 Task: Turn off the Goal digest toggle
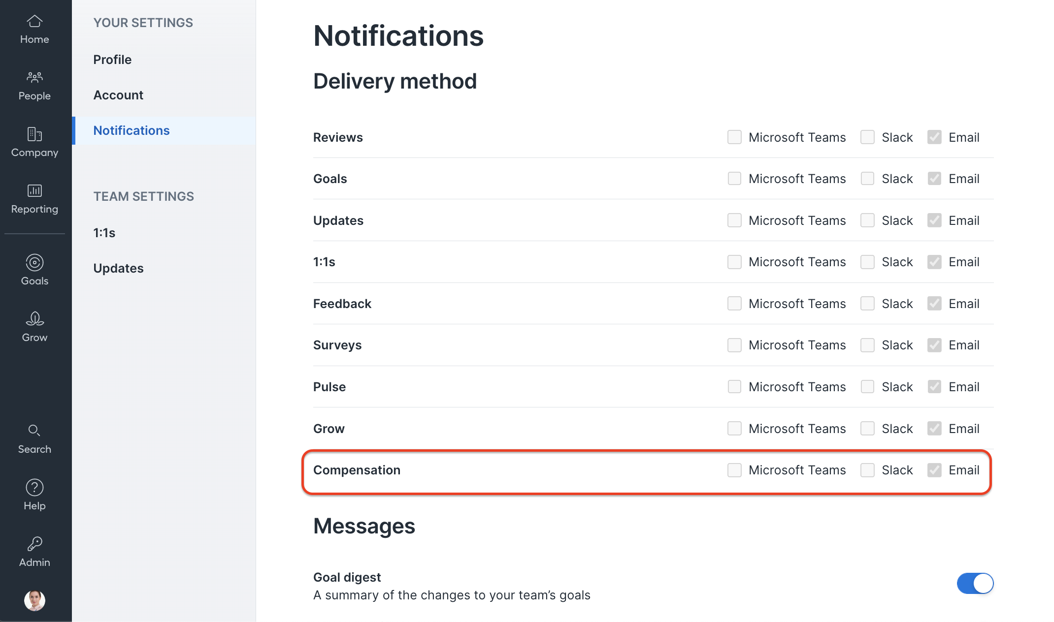pyautogui.click(x=975, y=584)
